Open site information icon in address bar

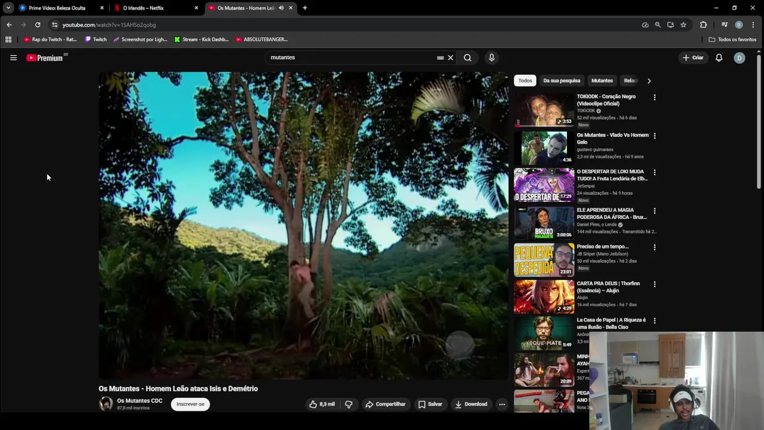click(54, 24)
